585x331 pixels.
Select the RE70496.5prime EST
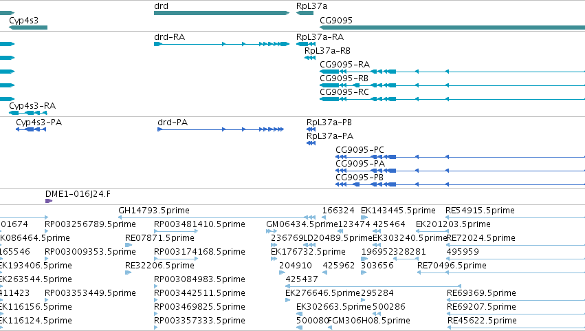[x=501, y=273]
